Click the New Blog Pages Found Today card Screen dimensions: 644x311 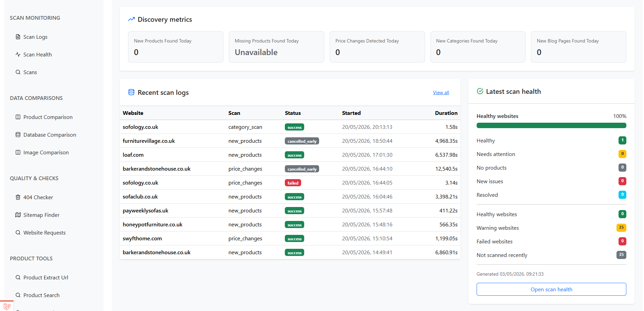click(x=578, y=47)
